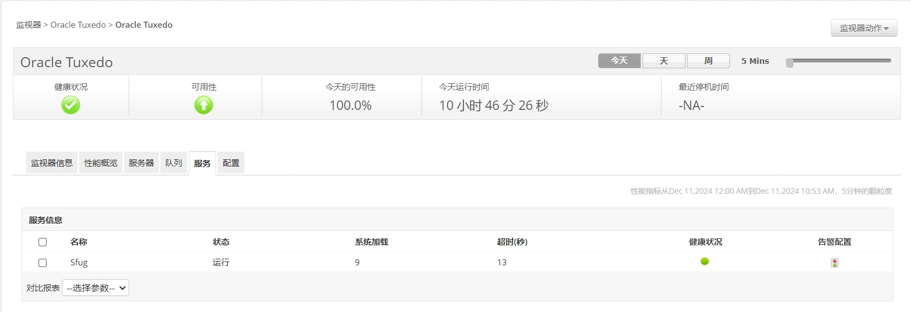Screen dimensions: 911x312
Task: Select the 队列 tab
Action: (x=174, y=163)
